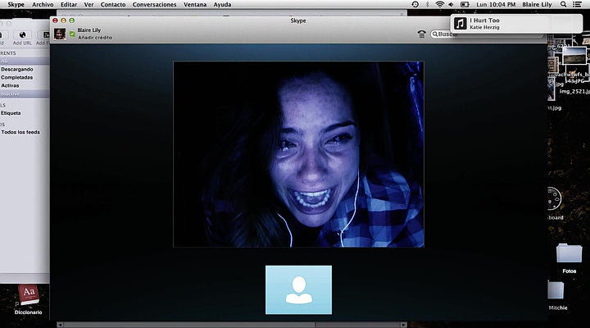This screenshot has height=328, width=590.
Task: Check the battery status icon
Action: [x=465, y=5]
